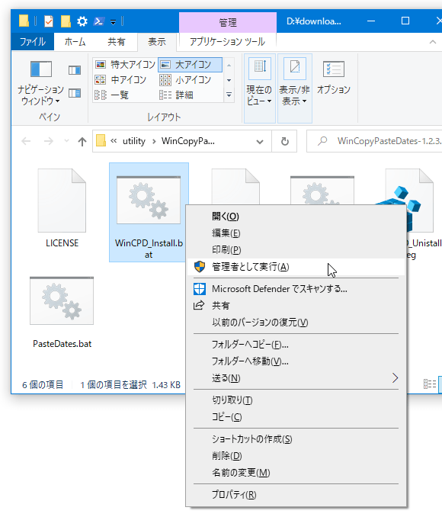Open recent locations dropdown arrow
This screenshot has height=517, width=442.
tap(66, 141)
